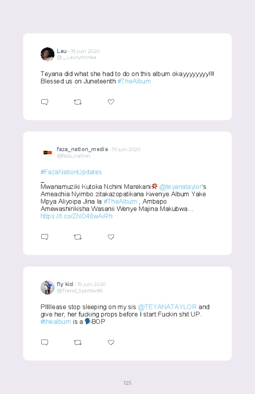Image resolution: width=255 pixels, height=394 pixels.
Task: Open fly kid's profile picture
Action: pos(48,288)
